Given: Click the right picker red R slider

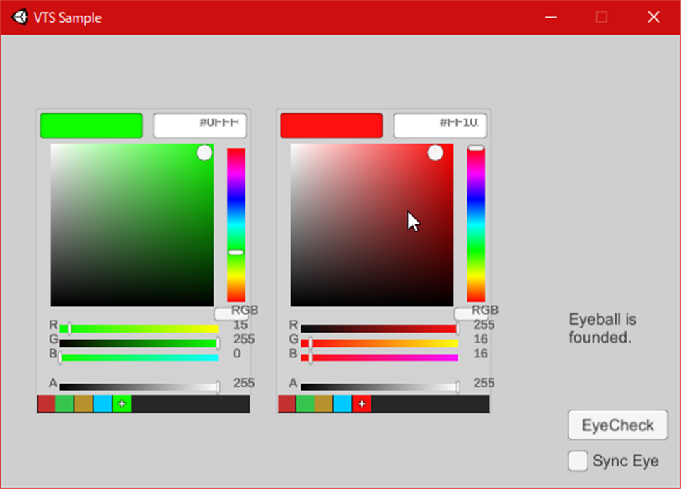Looking at the screenshot, I should [x=379, y=329].
